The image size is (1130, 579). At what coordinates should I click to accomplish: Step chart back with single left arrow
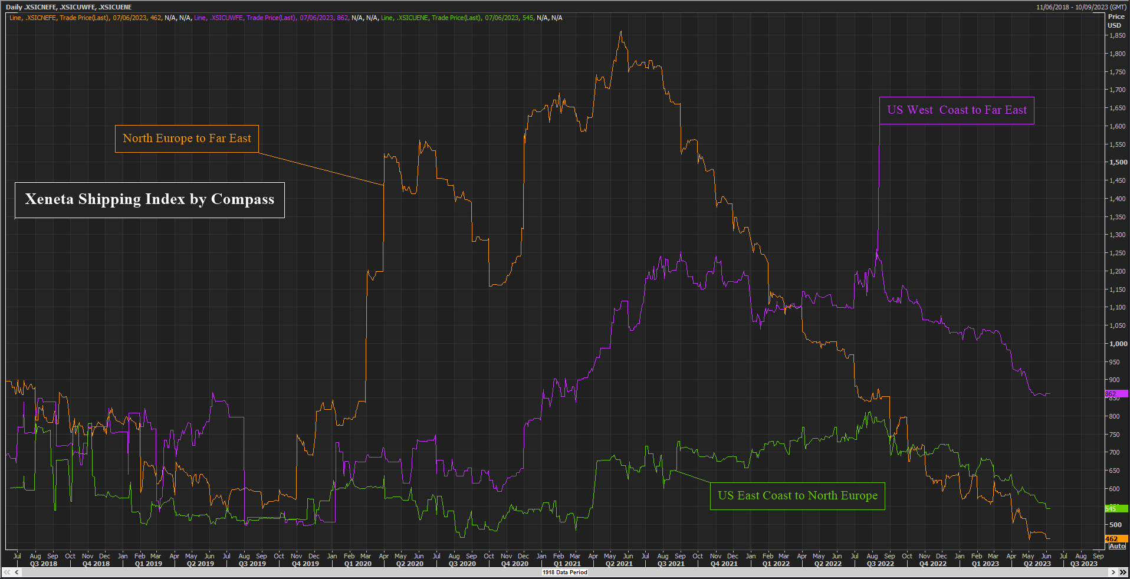(x=17, y=572)
